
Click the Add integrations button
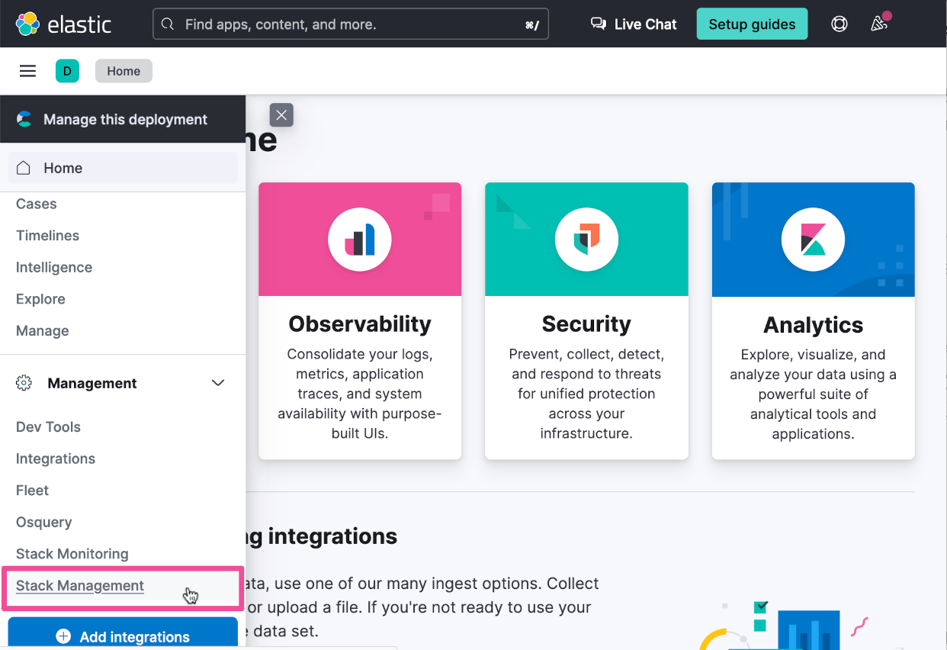point(122,636)
